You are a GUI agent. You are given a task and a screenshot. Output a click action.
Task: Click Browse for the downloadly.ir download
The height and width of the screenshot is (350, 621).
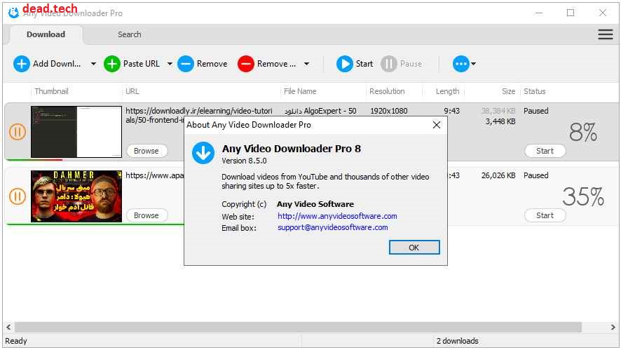pos(146,151)
